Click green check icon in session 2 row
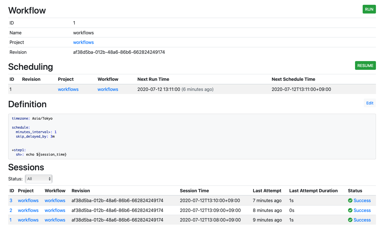This screenshot has width=383, height=228. (x=350, y=210)
